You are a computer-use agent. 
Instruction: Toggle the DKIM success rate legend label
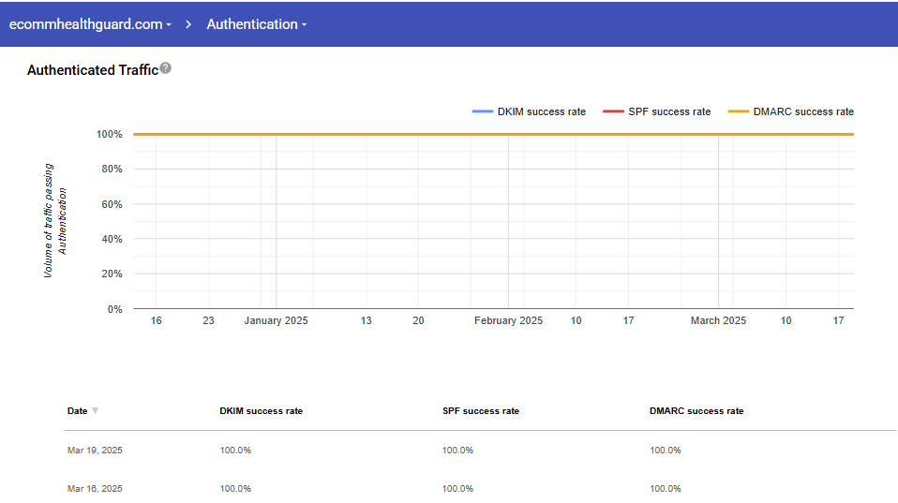[541, 111]
